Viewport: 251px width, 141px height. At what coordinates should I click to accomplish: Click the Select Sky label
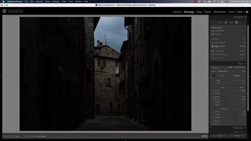coord(218,34)
